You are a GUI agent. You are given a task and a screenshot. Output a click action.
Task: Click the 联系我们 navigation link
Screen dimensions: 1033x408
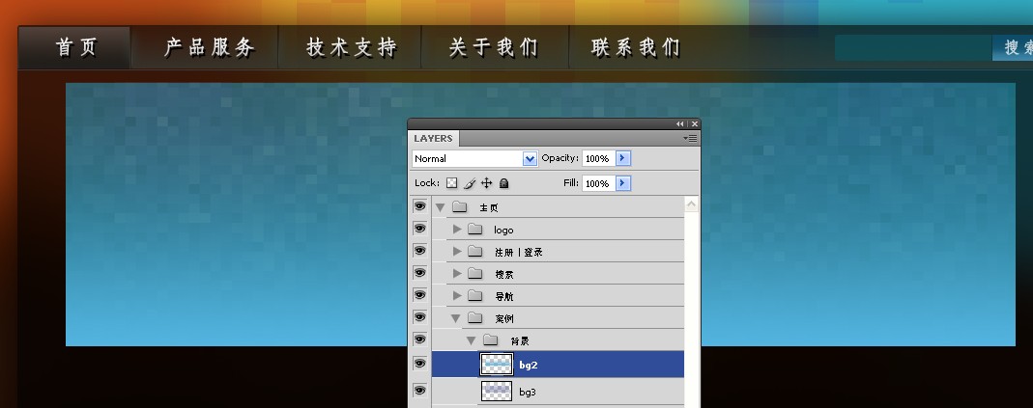pos(636,47)
